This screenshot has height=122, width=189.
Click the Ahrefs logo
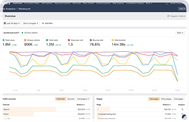pos(5,3)
